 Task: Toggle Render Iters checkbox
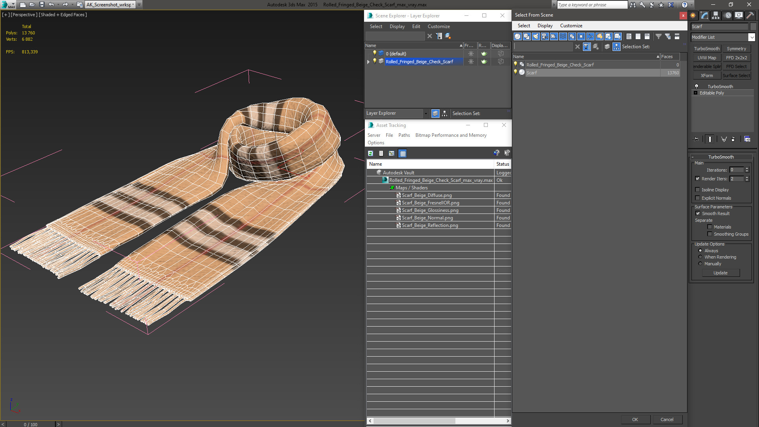tap(697, 179)
